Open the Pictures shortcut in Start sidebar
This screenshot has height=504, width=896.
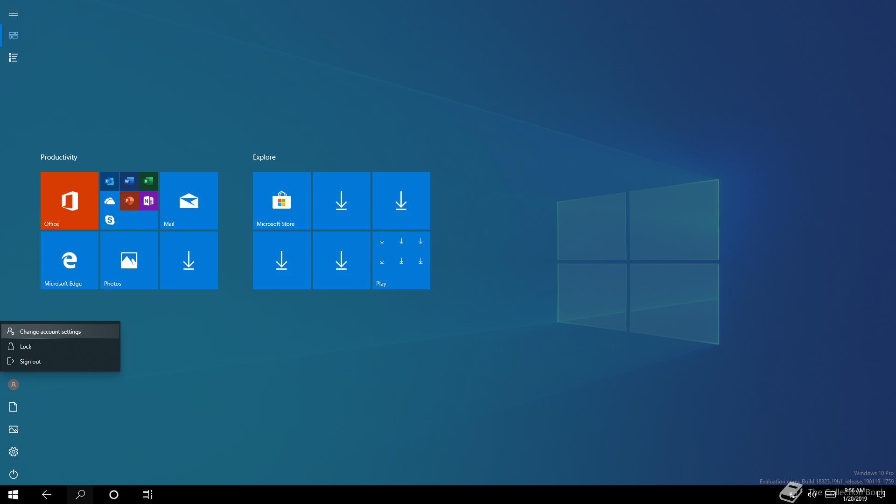pos(14,429)
